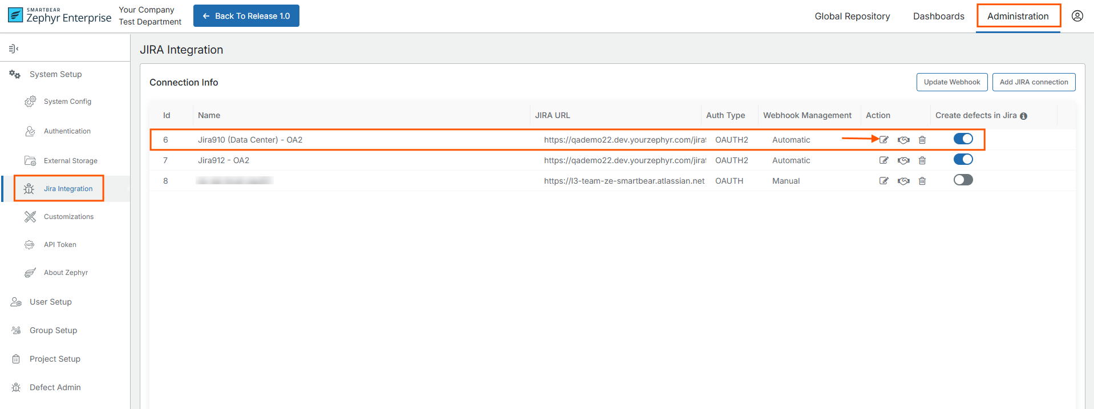Disable create defects toggle for Jira910

963,139
